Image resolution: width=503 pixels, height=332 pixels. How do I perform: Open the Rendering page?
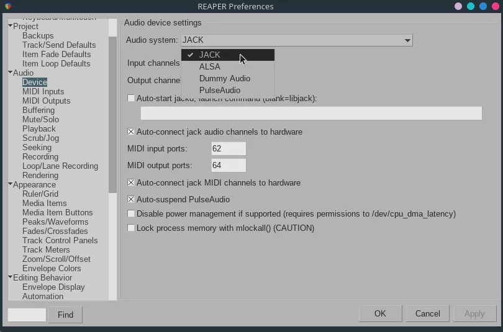[40, 175]
